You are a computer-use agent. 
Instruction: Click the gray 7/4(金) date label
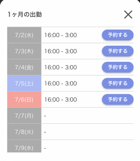click(24, 67)
